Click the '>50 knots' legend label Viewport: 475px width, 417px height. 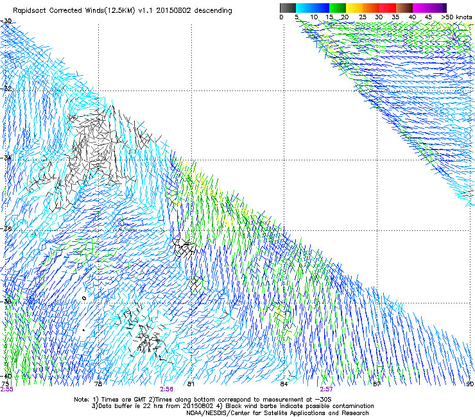click(x=456, y=17)
